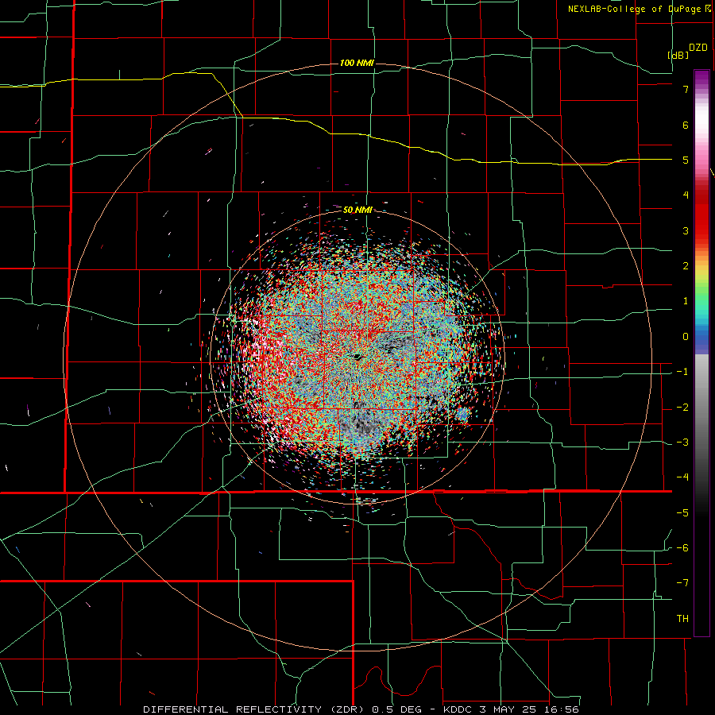This screenshot has height=715, width=715.
Task: Click the 5 value on the color scale
Action: click(686, 160)
